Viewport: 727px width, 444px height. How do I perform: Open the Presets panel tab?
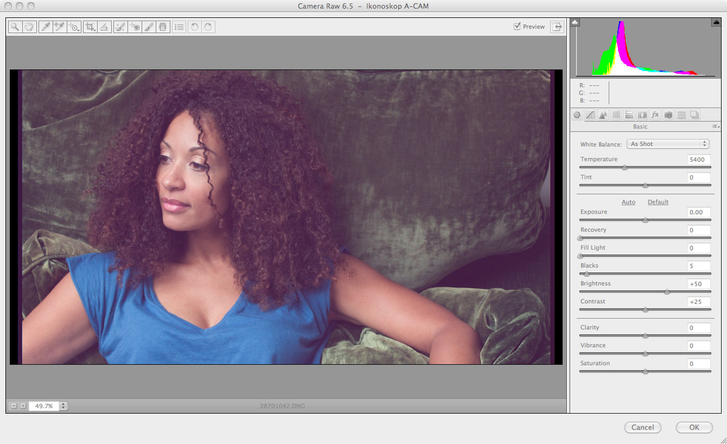(681, 115)
